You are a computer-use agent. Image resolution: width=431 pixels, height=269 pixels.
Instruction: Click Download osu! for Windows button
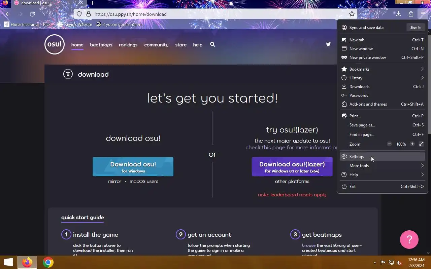point(133,166)
